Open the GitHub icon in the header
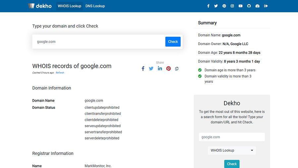This screenshot has height=168, width=298. (x=249, y=6)
